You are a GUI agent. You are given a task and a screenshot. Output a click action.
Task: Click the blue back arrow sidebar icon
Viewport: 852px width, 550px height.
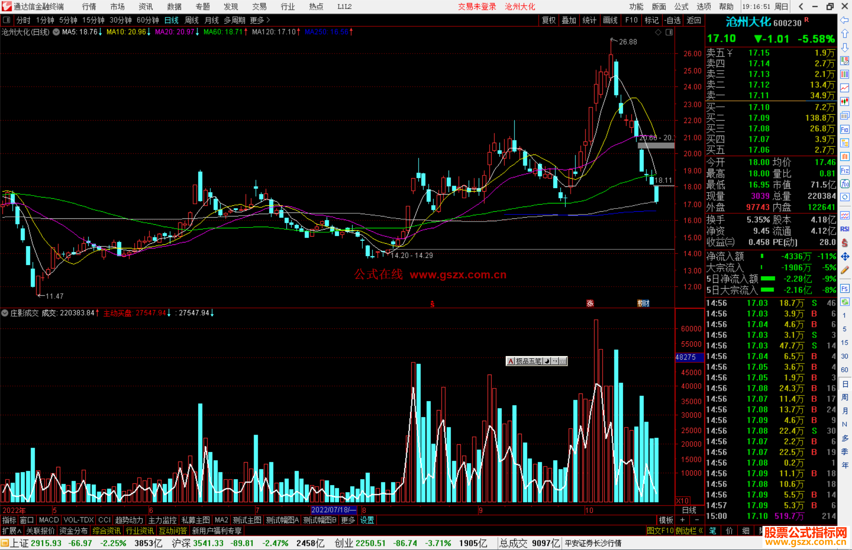[x=845, y=20]
